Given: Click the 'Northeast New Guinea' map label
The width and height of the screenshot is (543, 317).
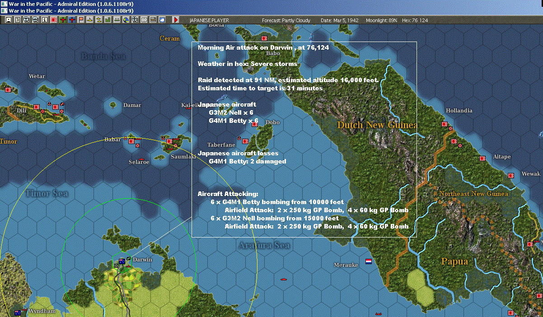Looking at the screenshot, I should click(473, 194).
